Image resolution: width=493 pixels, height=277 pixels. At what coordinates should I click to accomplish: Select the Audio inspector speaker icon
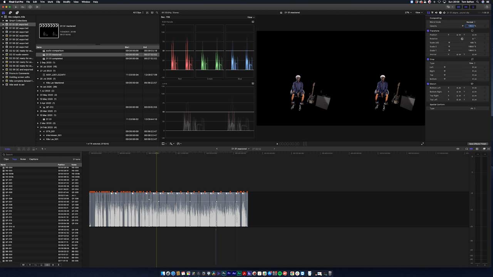tap(436, 13)
